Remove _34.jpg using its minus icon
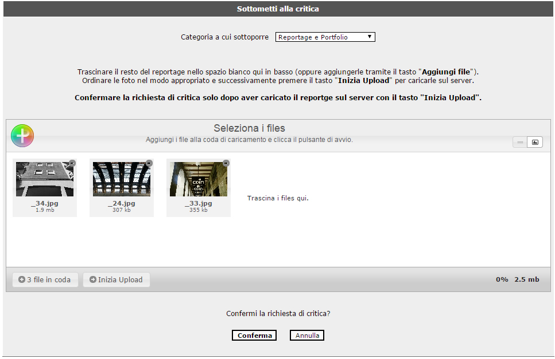The height and width of the screenshot is (359, 555). [x=72, y=163]
